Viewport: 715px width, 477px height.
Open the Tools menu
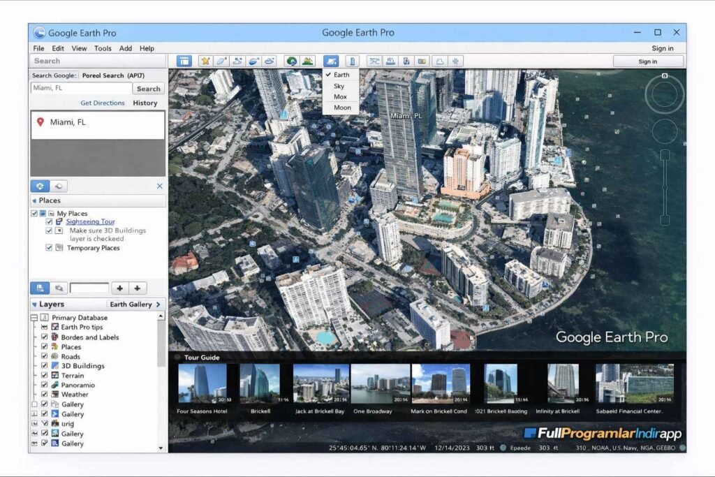pyautogui.click(x=103, y=48)
